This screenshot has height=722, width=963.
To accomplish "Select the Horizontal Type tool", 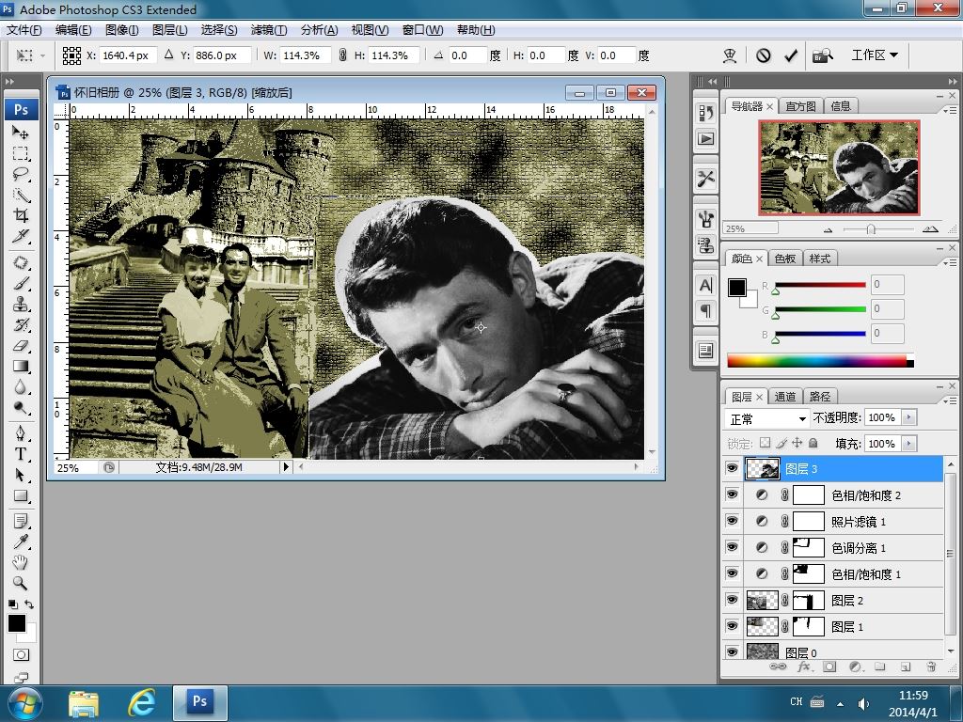I will (21, 454).
